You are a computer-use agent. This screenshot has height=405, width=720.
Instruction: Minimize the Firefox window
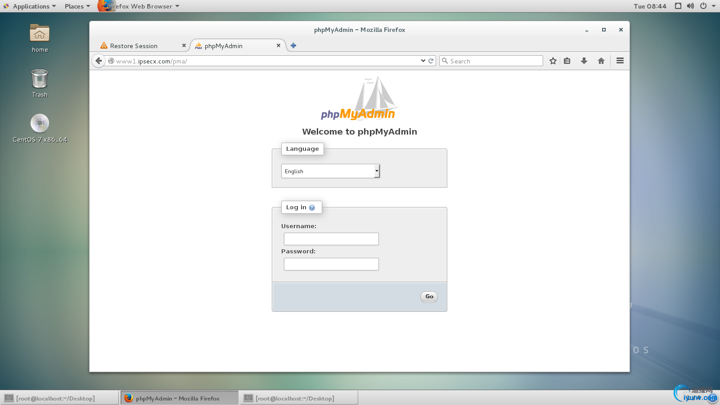(x=587, y=30)
